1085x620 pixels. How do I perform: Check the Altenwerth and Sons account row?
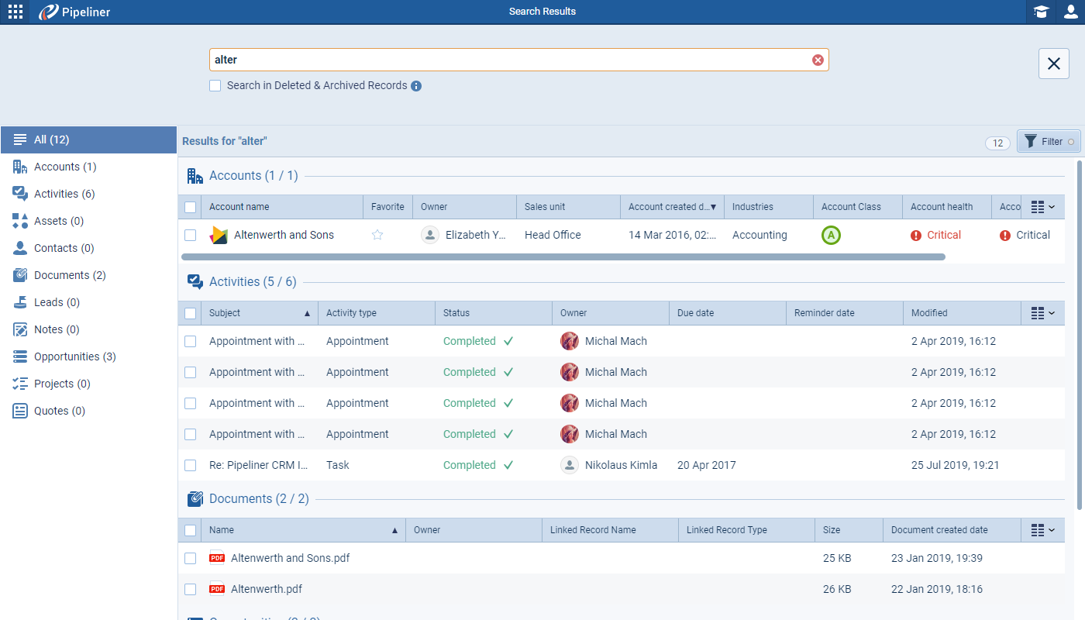pos(191,235)
